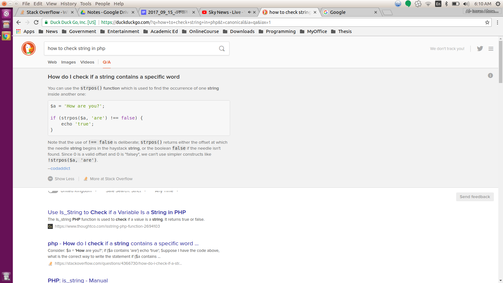This screenshot has width=503, height=283.
Task: Open the battery indicator in top panel
Action: point(456,4)
